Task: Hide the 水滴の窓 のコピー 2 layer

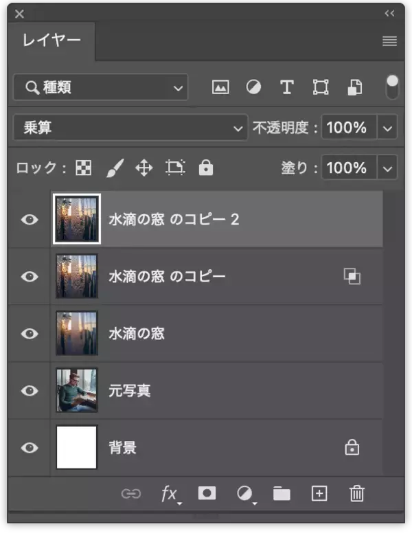Action: click(x=30, y=220)
